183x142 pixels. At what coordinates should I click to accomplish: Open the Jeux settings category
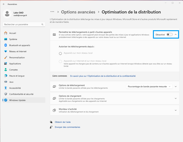point(11,82)
